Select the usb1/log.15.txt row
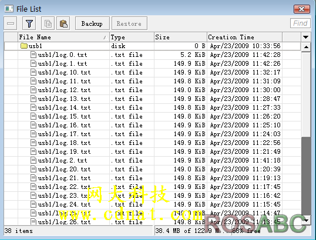316x240 pixels. point(152,116)
